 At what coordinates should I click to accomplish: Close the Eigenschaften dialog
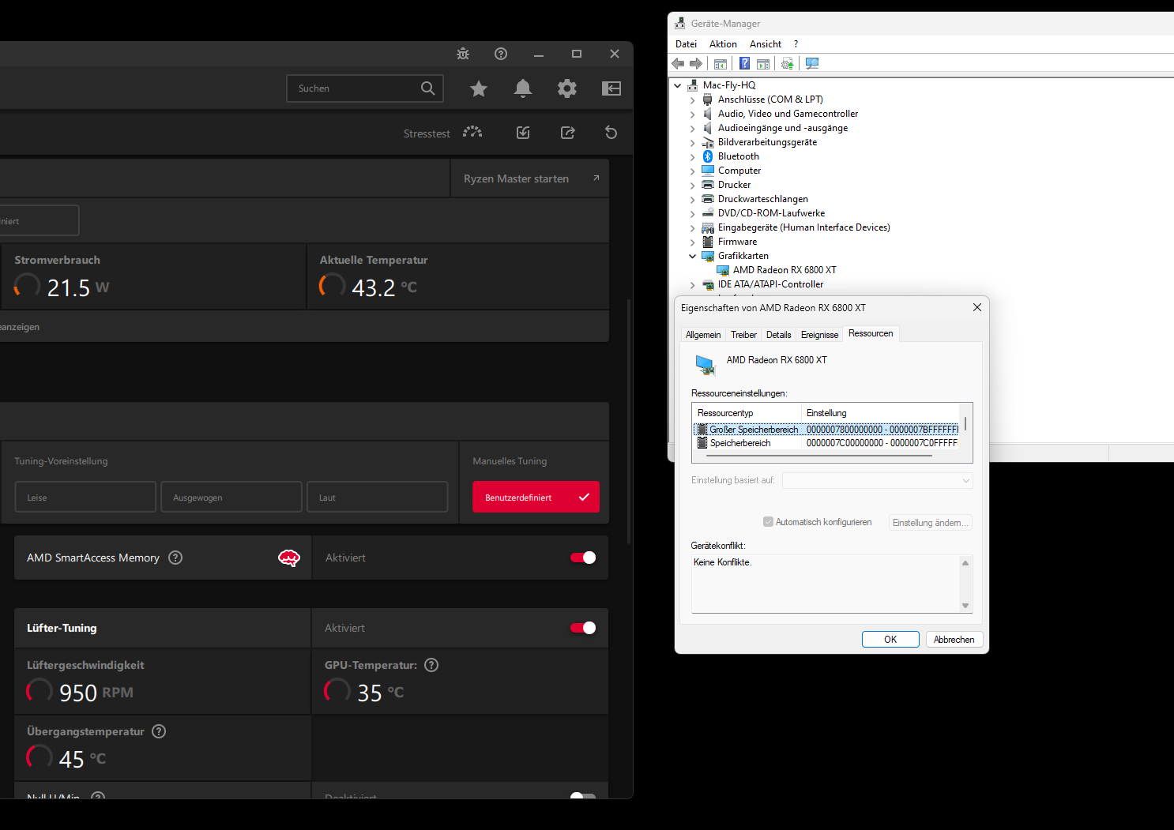coord(976,307)
